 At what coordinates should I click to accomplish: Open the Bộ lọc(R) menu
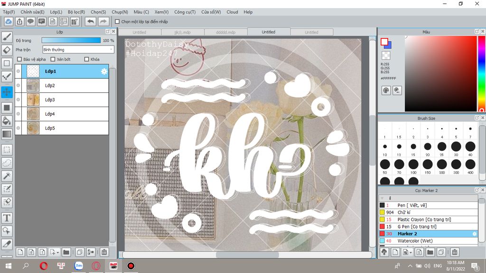point(76,12)
